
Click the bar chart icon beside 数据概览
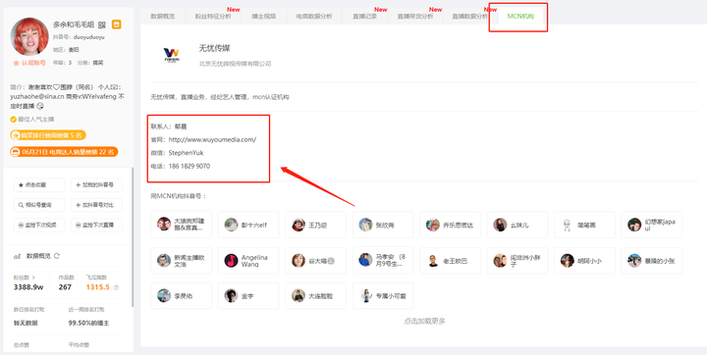[18, 256]
